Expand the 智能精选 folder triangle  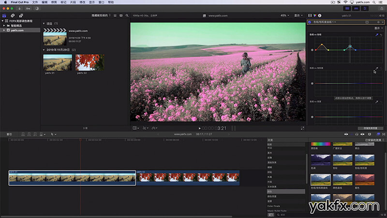click(x=4, y=26)
